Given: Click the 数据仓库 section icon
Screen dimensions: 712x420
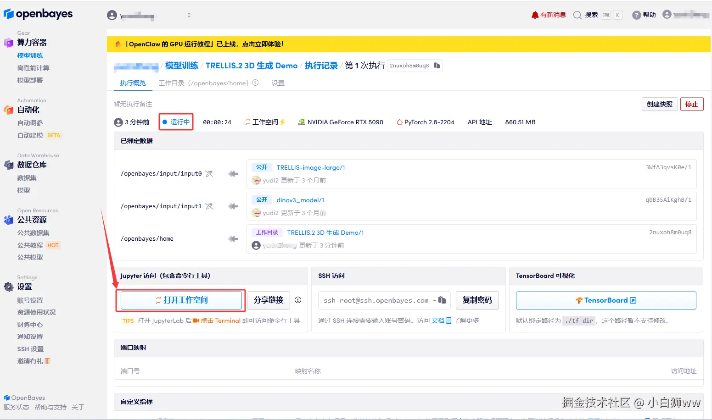Looking at the screenshot, I should point(8,165).
